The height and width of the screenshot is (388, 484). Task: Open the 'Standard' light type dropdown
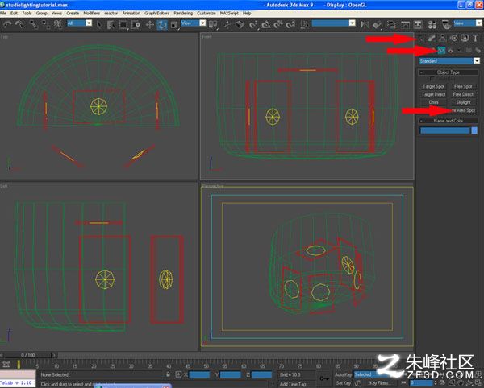[x=449, y=61]
